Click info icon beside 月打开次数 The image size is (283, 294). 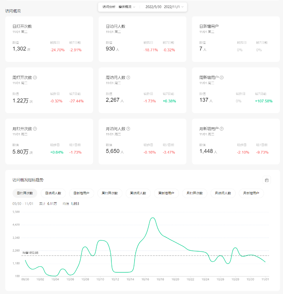[35, 129]
